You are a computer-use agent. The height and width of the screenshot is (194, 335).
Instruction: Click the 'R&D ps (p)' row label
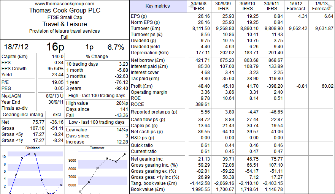coord(143,138)
